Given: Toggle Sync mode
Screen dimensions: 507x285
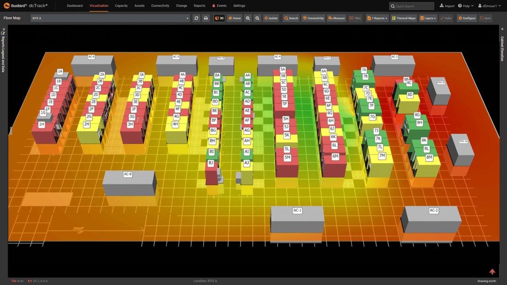Looking at the screenshot, I should click(485, 18).
